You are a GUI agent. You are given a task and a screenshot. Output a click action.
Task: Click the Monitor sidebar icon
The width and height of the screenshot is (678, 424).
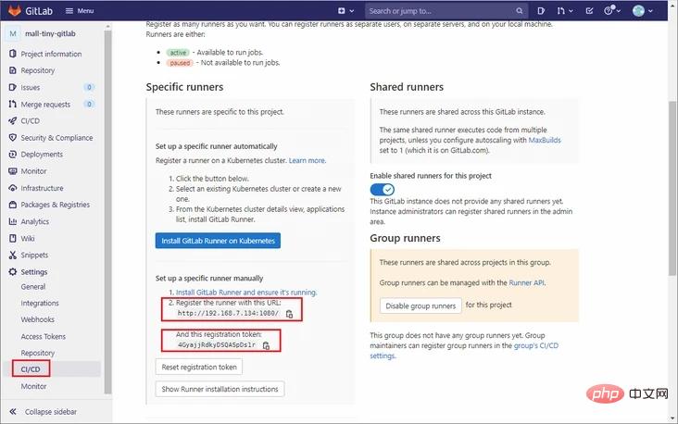[x=13, y=171]
